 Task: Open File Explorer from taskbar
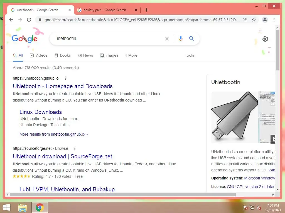coord(22,207)
